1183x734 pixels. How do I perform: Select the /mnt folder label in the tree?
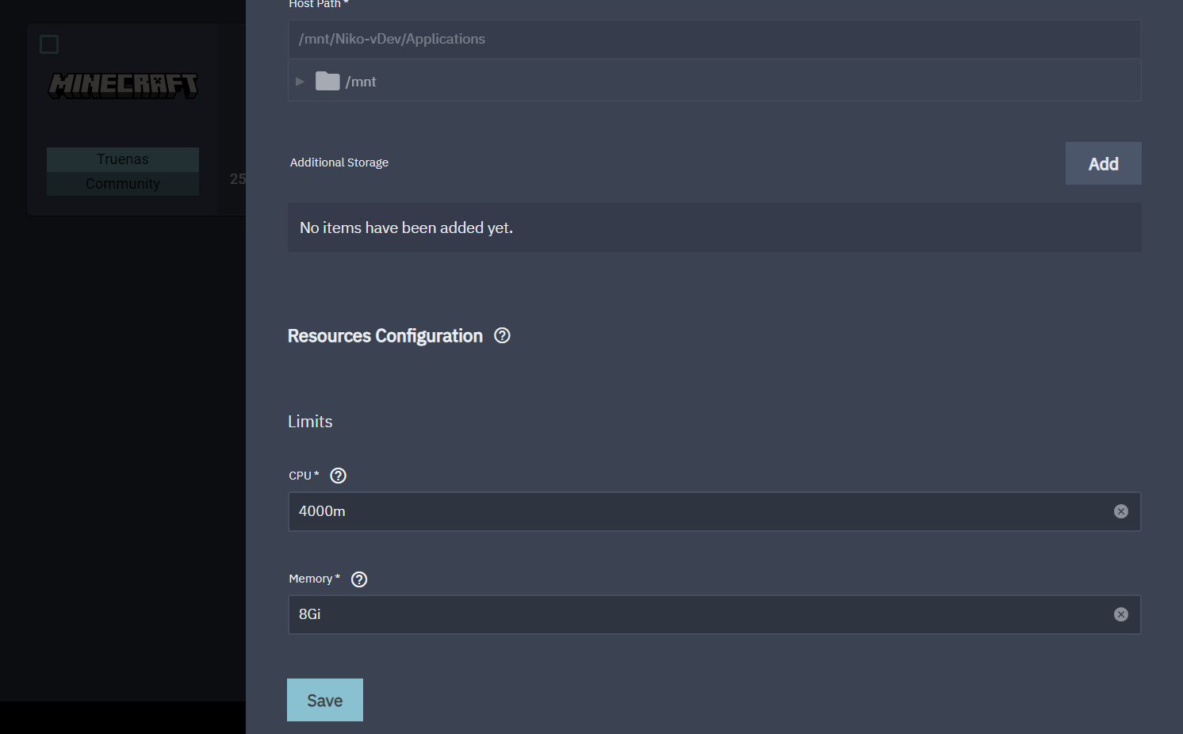pos(362,82)
